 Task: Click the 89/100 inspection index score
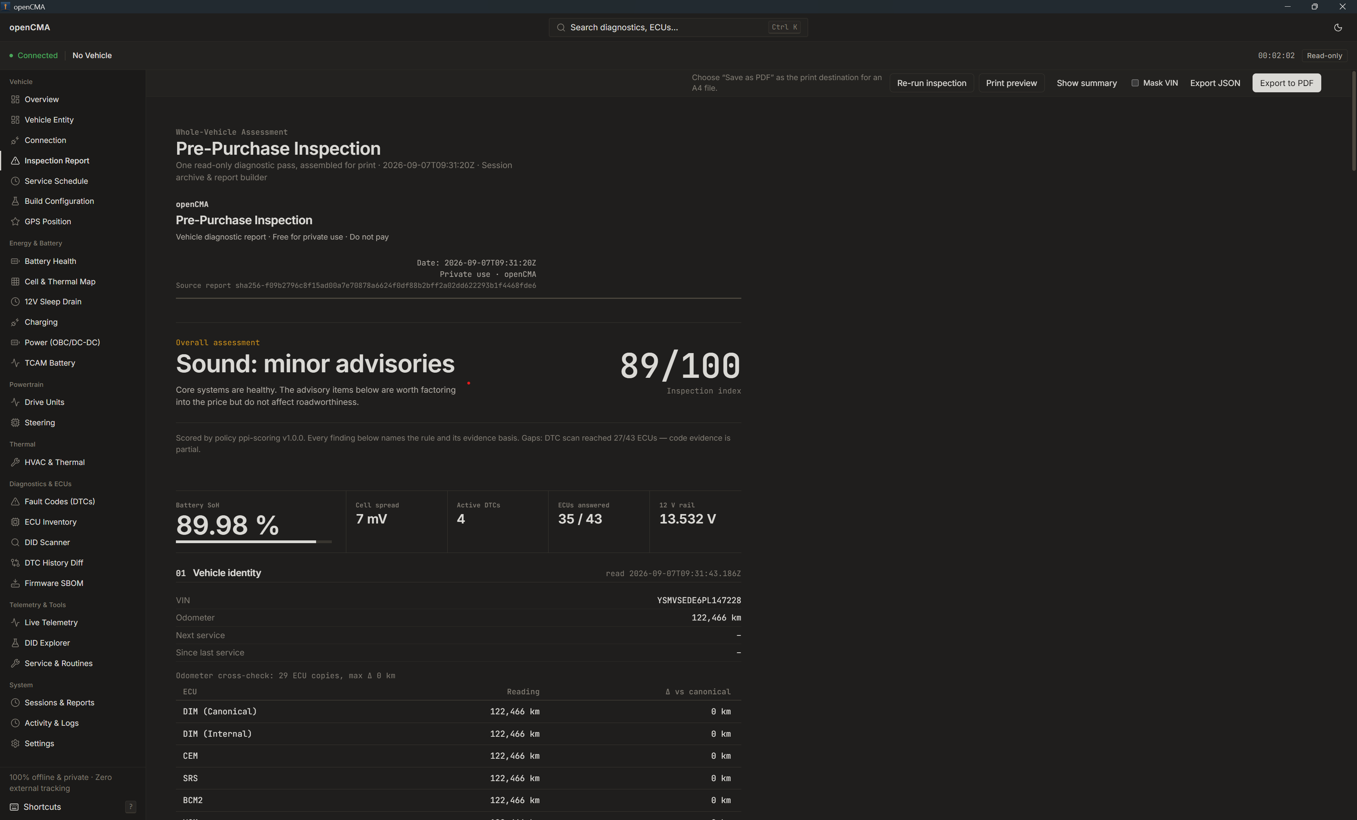tap(680, 366)
